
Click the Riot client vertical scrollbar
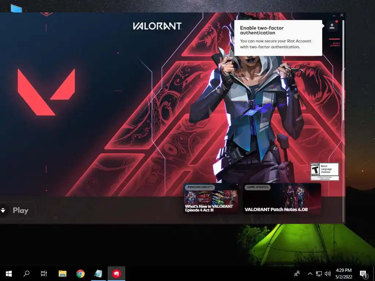click(344, 71)
